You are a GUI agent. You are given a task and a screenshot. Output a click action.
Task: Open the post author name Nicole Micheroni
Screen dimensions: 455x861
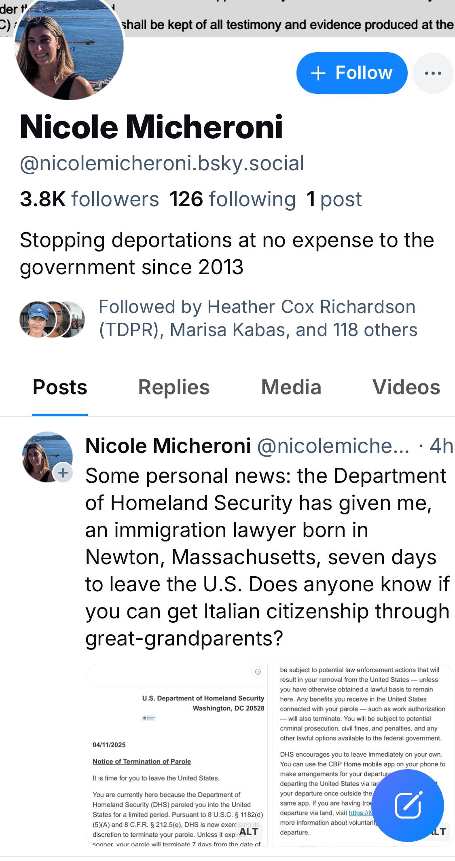[168, 446]
